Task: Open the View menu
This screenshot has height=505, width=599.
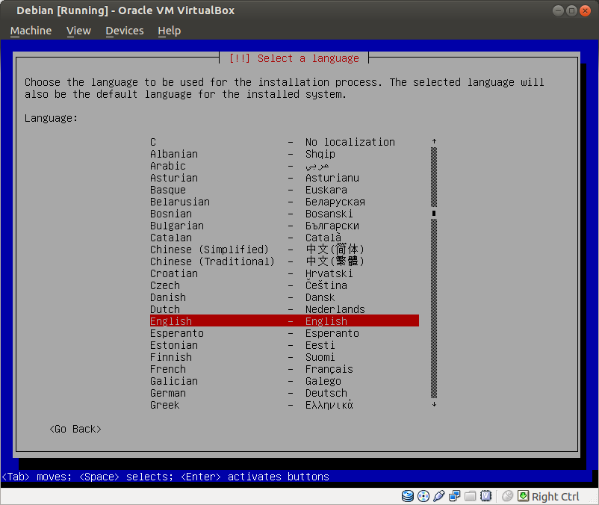Action: [78, 31]
